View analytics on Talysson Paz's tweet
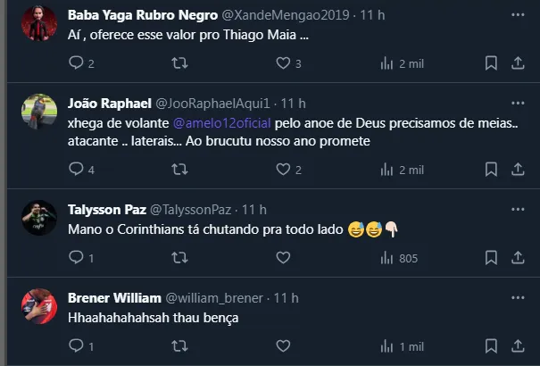The height and width of the screenshot is (366, 540). [398, 258]
